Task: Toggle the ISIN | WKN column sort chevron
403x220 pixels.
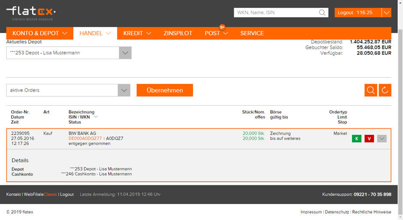Action: [96, 117]
